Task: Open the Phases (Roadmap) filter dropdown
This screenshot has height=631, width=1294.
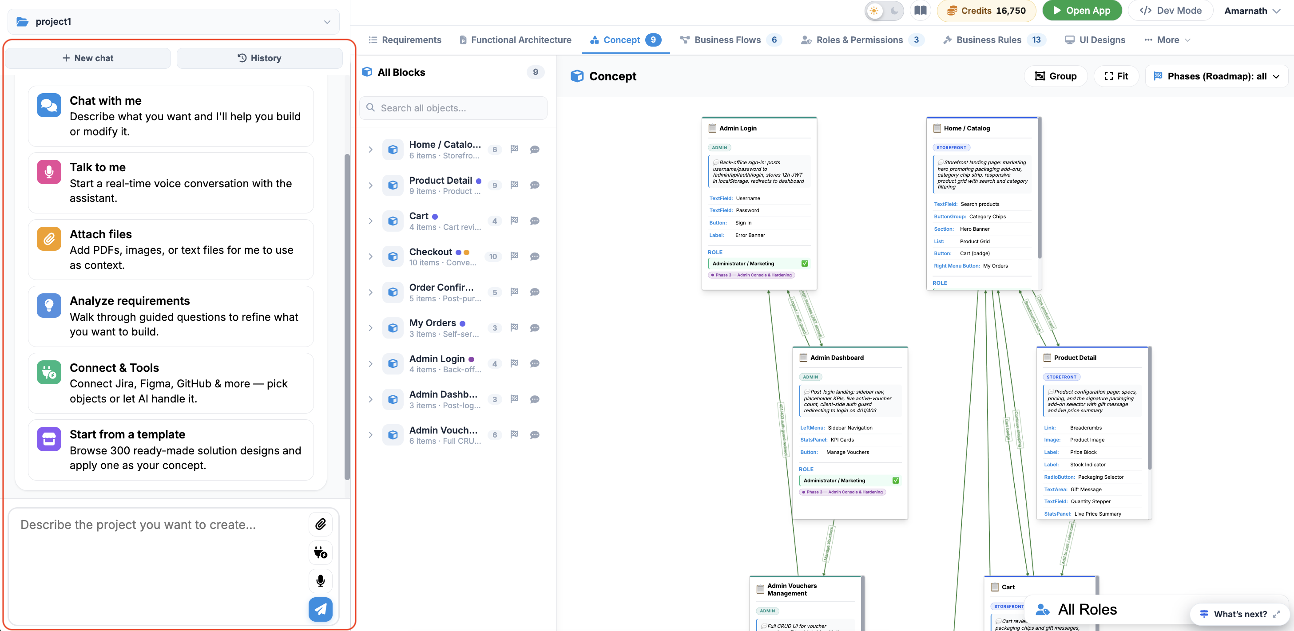Action: click(x=1217, y=76)
